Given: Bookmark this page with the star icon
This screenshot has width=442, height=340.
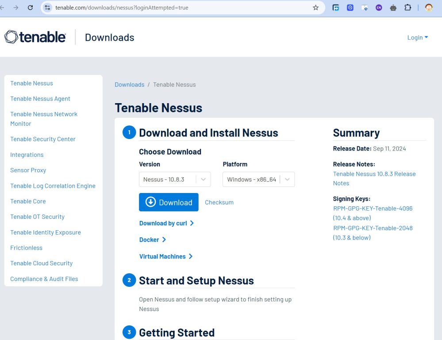Looking at the screenshot, I should pos(315,8).
